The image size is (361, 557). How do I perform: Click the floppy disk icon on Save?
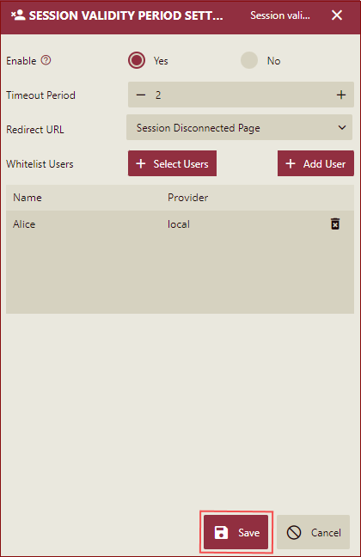[221, 532]
